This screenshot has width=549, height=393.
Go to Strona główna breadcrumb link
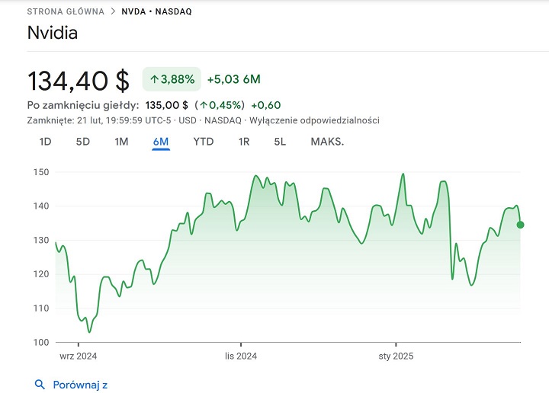66,12
